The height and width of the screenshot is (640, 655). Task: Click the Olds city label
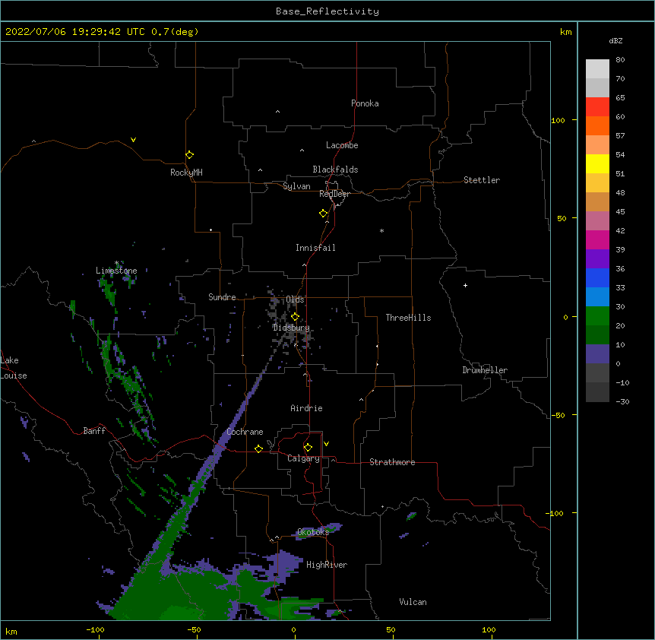tap(295, 299)
